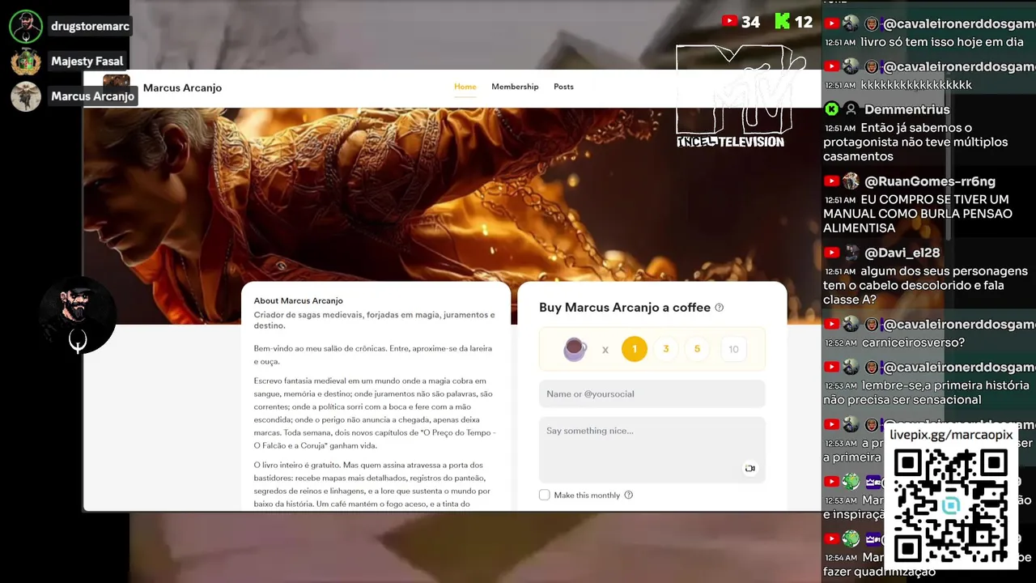Image resolution: width=1036 pixels, height=583 pixels.
Task: Check the Make this monthly checkbox
Action: pos(545,495)
